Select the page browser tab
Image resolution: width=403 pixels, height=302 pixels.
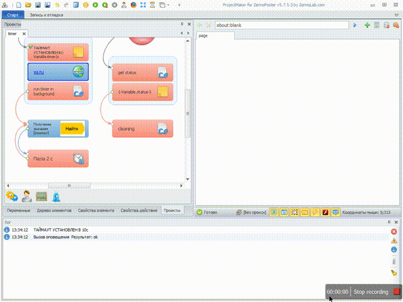pyautogui.click(x=215, y=36)
